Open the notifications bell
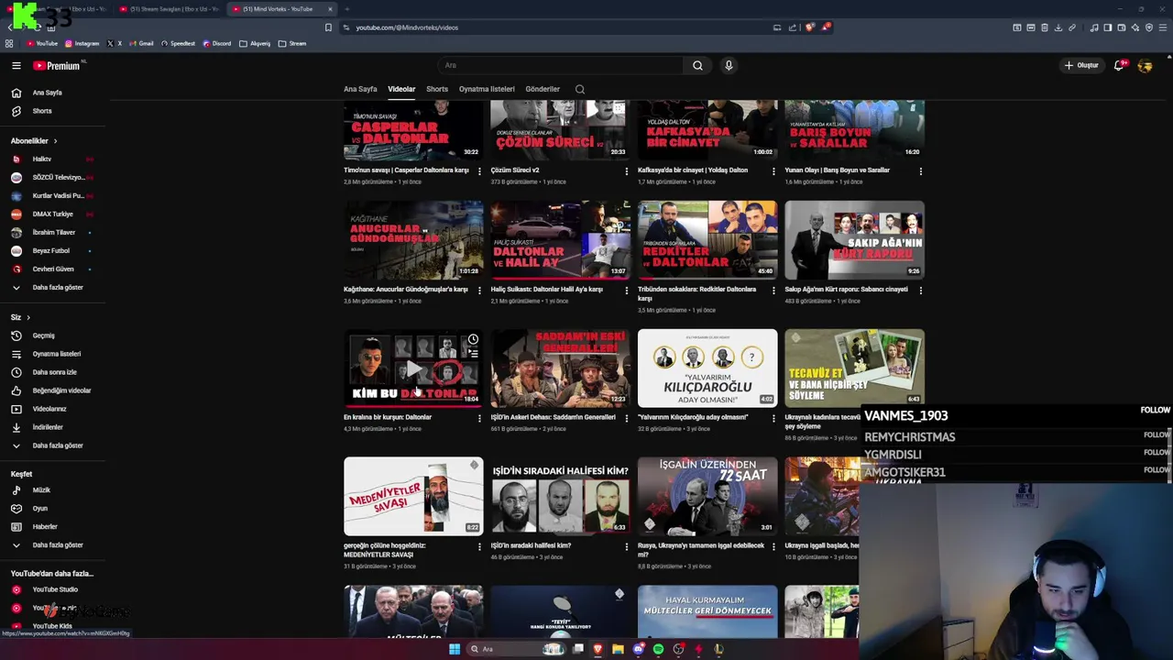1173x660 pixels. (1119, 65)
